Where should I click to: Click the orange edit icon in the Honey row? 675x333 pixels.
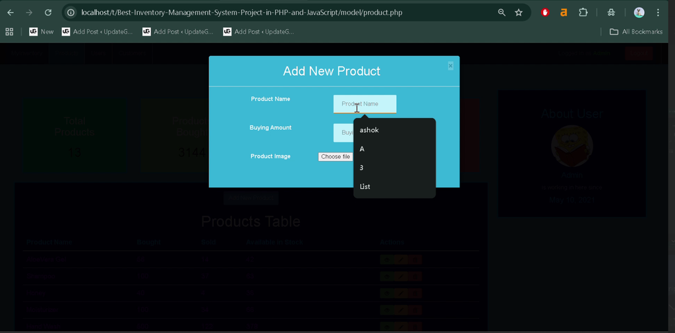401,293
